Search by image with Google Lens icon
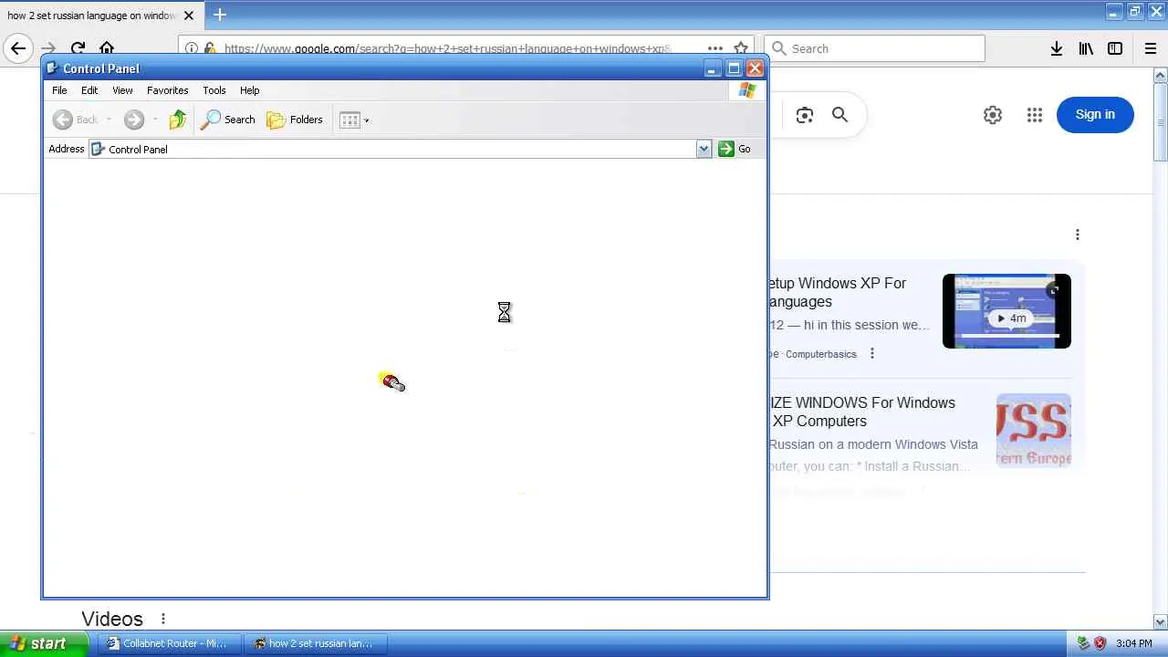The width and height of the screenshot is (1168, 657). point(804,115)
